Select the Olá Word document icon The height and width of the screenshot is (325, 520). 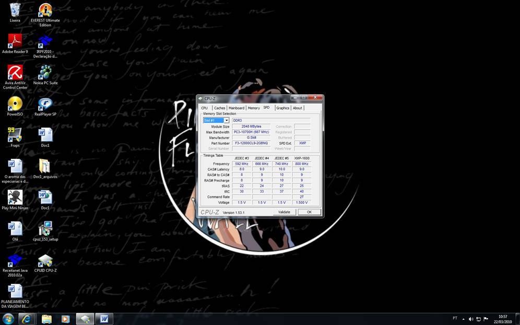[15, 231]
